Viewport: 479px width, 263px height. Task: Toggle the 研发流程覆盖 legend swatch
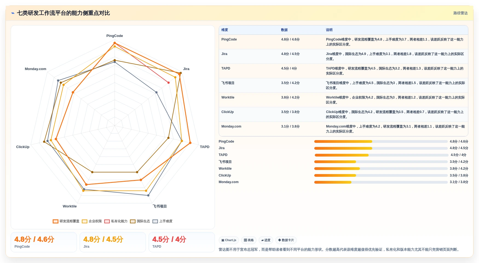56,221
